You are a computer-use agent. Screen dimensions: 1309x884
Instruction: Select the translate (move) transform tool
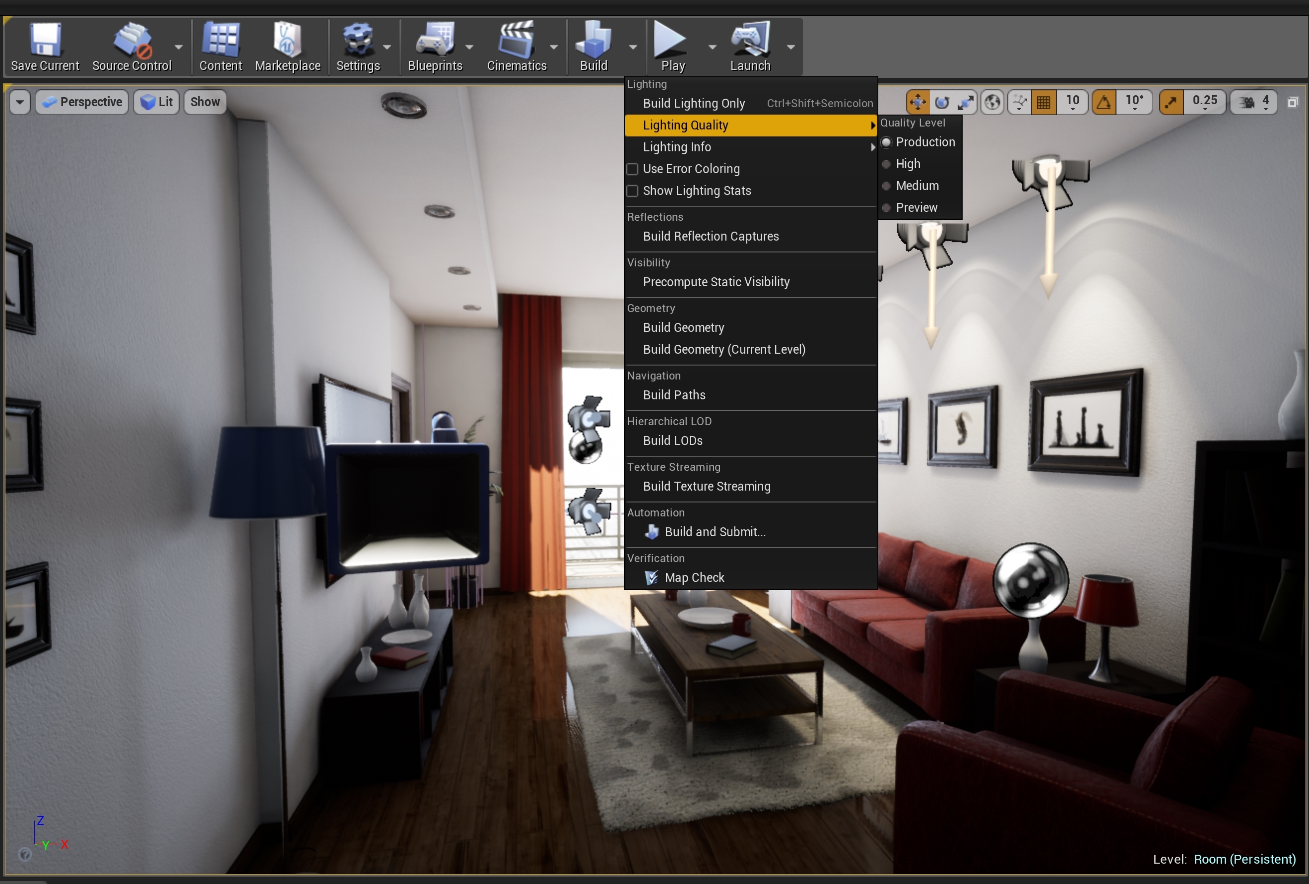(x=917, y=102)
